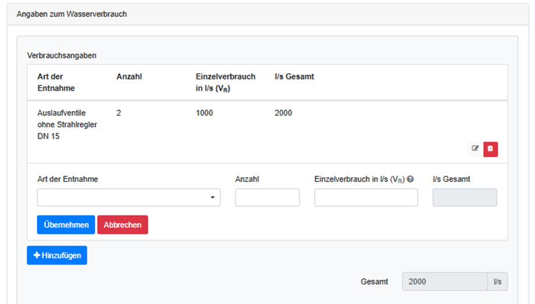Focus the empty Anzahl input field
This screenshot has width=535, height=304.
tap(267, 198)
